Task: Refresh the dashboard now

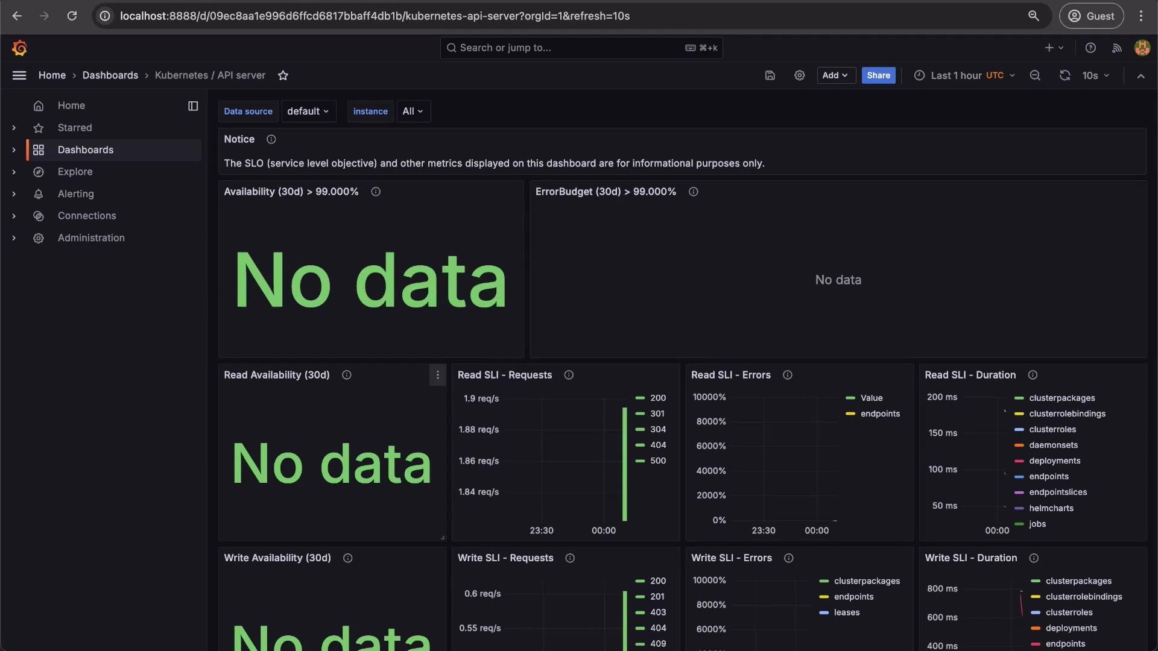Action: tap(1065, 75)
